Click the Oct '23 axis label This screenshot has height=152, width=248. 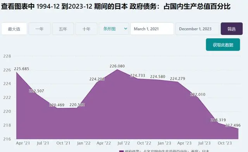225,143
